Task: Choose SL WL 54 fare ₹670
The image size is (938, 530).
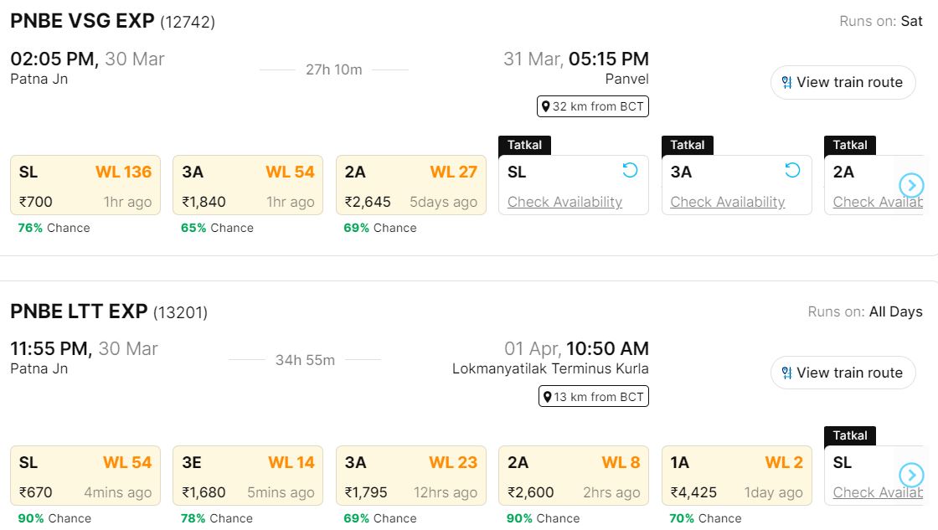Action: click(85, 476)
